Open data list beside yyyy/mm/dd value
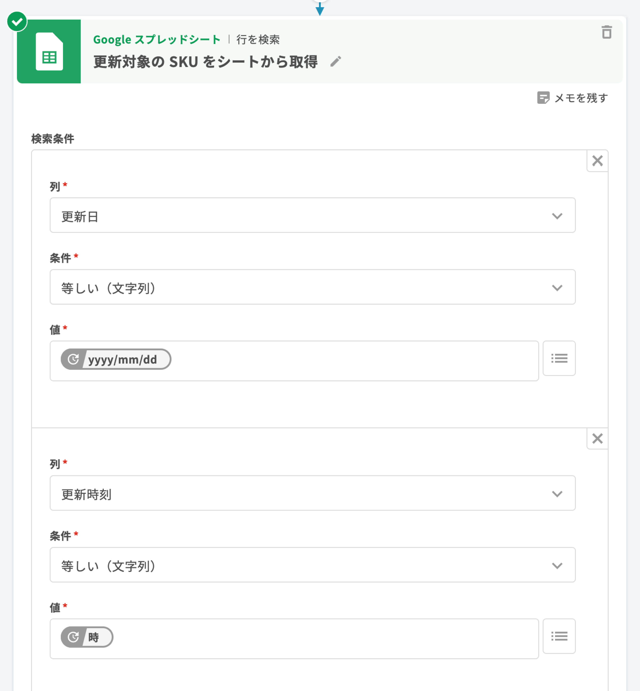This screenshot has height=691, width=640. 559,358
